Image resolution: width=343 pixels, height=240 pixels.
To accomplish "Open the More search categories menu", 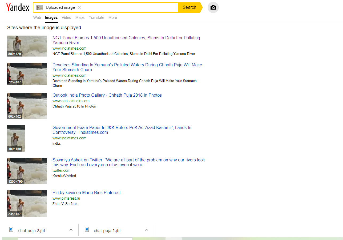I will point(113,18).
